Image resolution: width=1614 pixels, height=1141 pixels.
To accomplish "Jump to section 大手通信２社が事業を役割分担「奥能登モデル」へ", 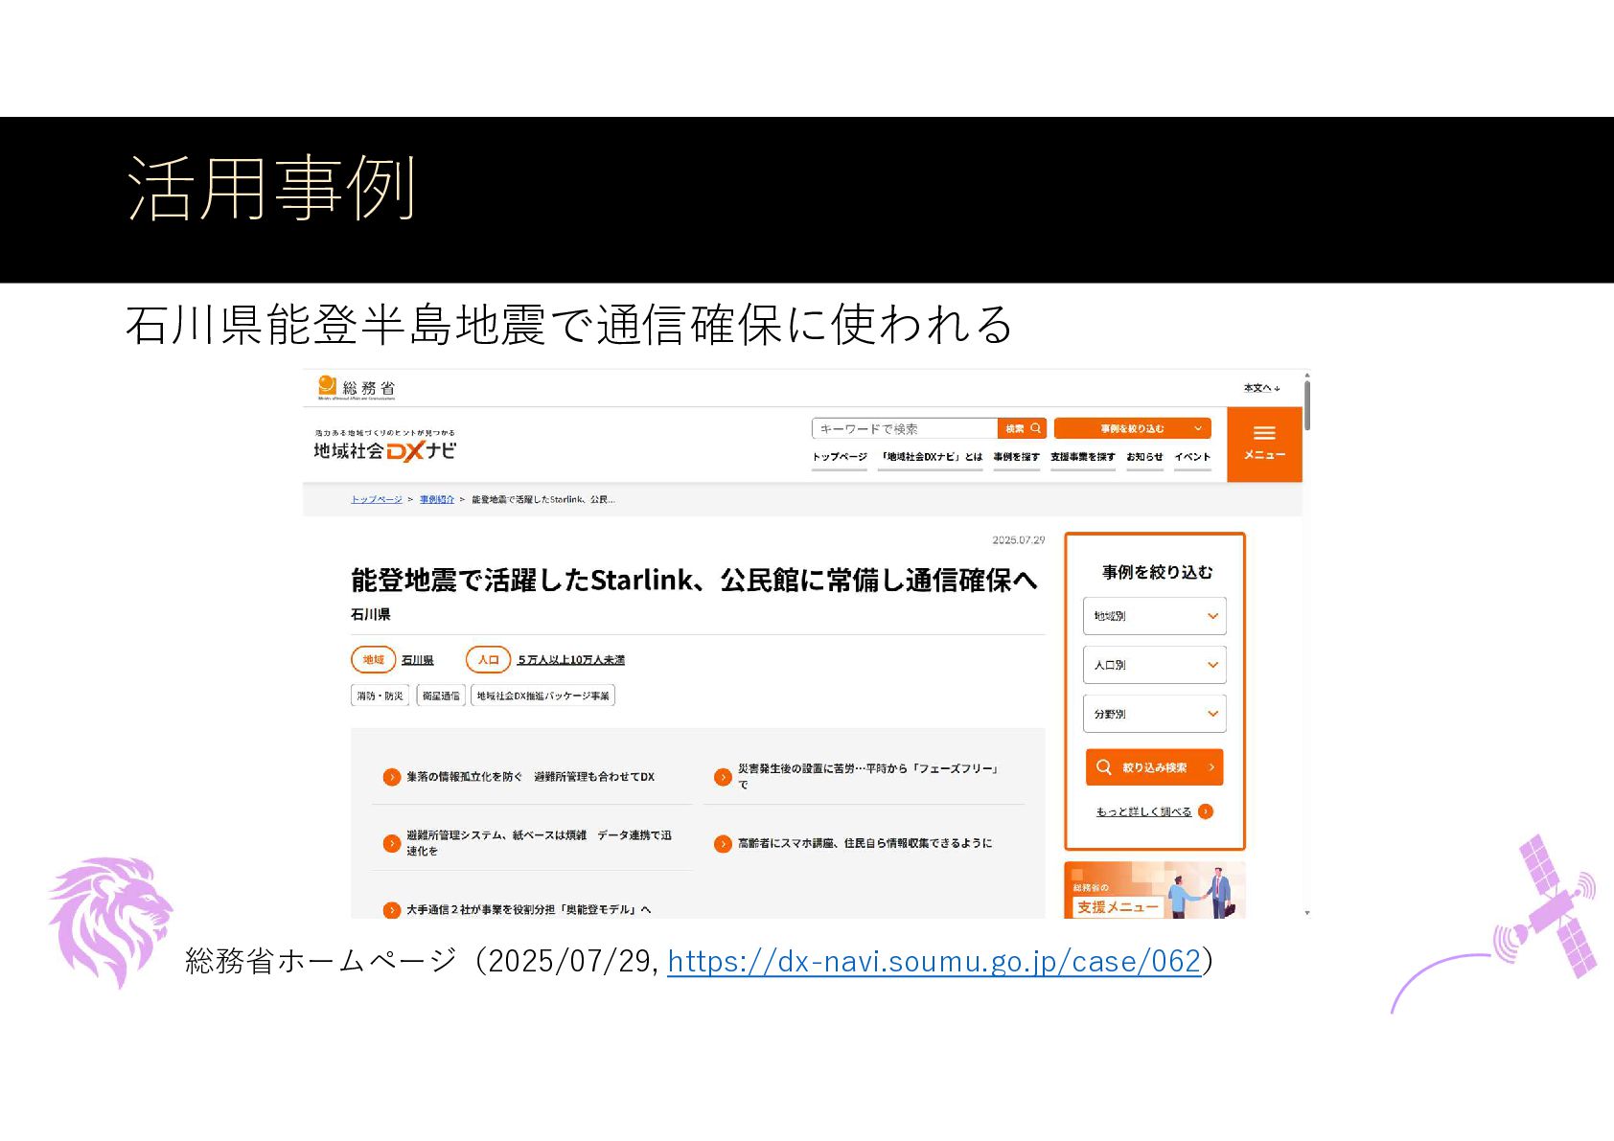I will pos(529,909).
